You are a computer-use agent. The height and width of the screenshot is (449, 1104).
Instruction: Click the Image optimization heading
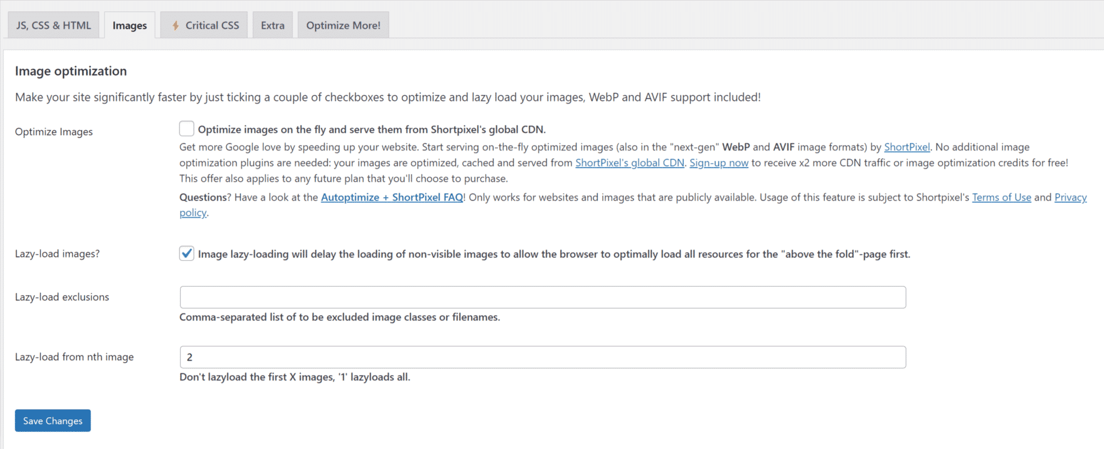71,71
